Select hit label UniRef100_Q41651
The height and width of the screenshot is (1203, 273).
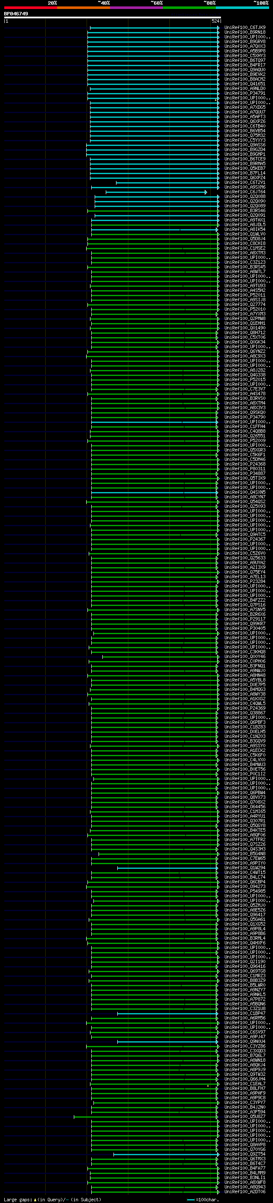coord(245,84)
